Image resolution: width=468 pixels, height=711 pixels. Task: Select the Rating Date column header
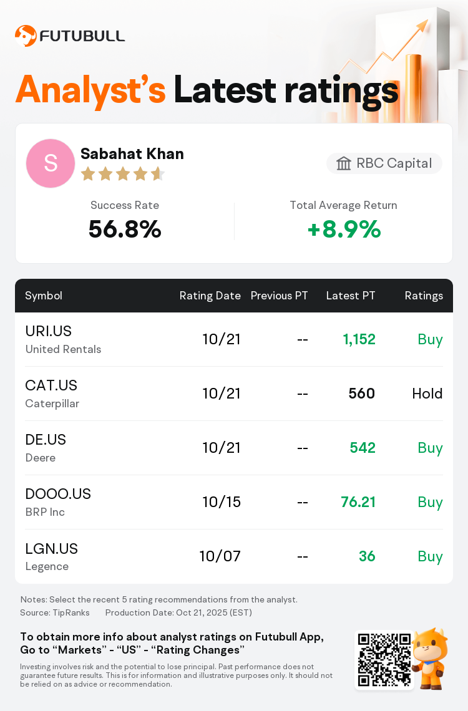tap(210, 296)
